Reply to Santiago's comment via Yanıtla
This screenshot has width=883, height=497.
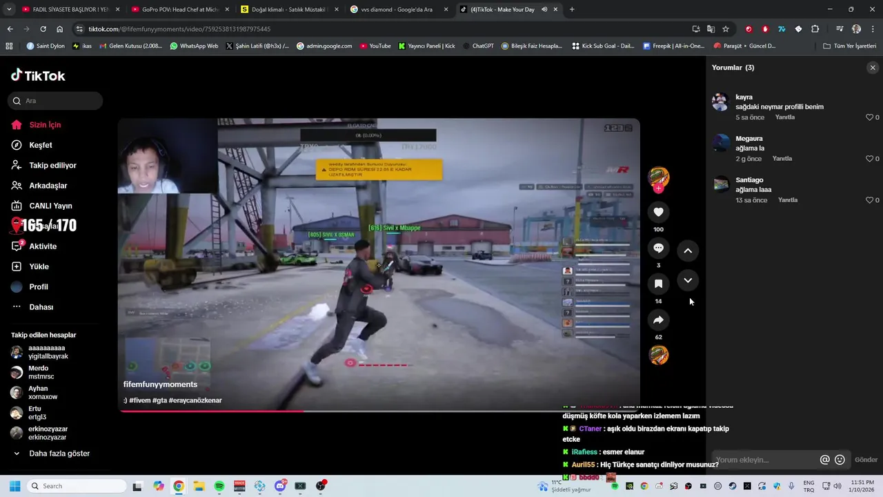tap(788, 200)
